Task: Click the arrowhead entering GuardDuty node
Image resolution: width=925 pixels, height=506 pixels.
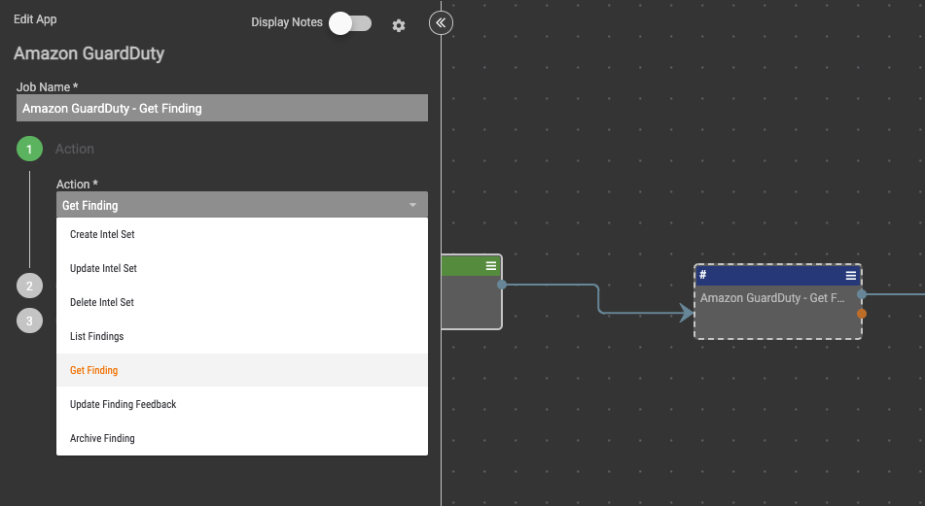Action: (x=687, y=313)
